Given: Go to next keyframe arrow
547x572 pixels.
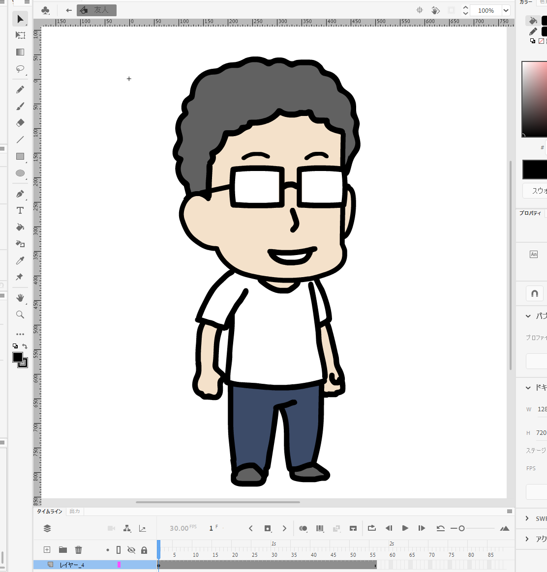Looking at the screenshot, I should 284,528.
